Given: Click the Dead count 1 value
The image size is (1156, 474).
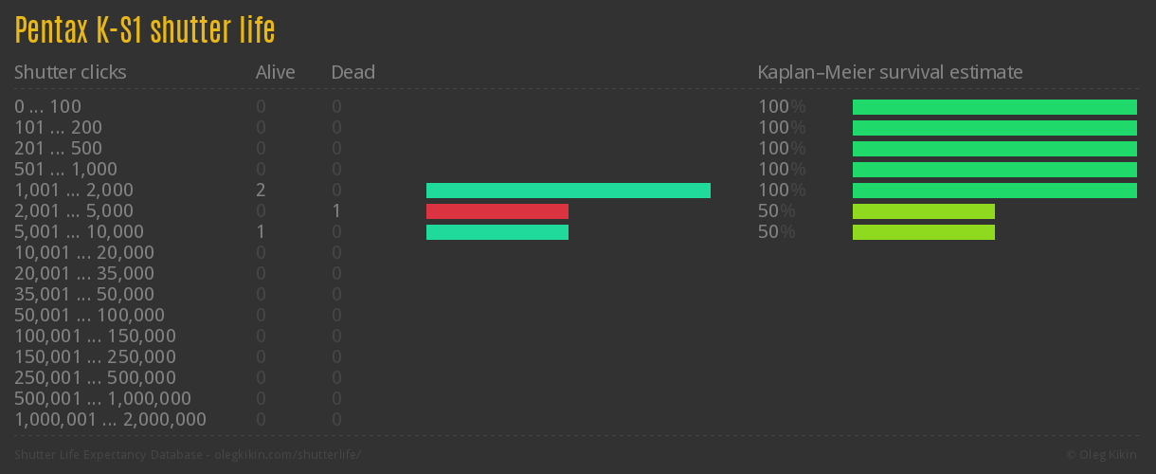Looking at the screenshot, I should point(336,211).
